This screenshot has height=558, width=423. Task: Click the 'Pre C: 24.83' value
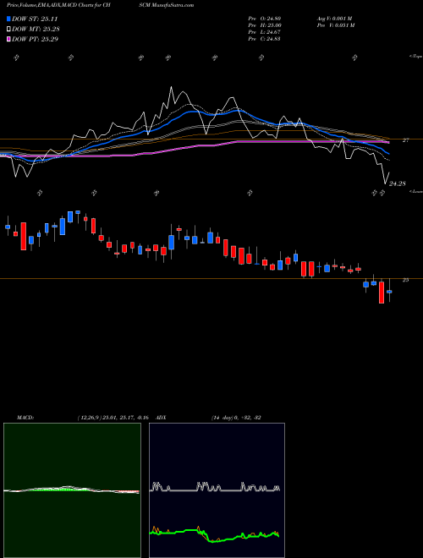[x=265, y=39]
